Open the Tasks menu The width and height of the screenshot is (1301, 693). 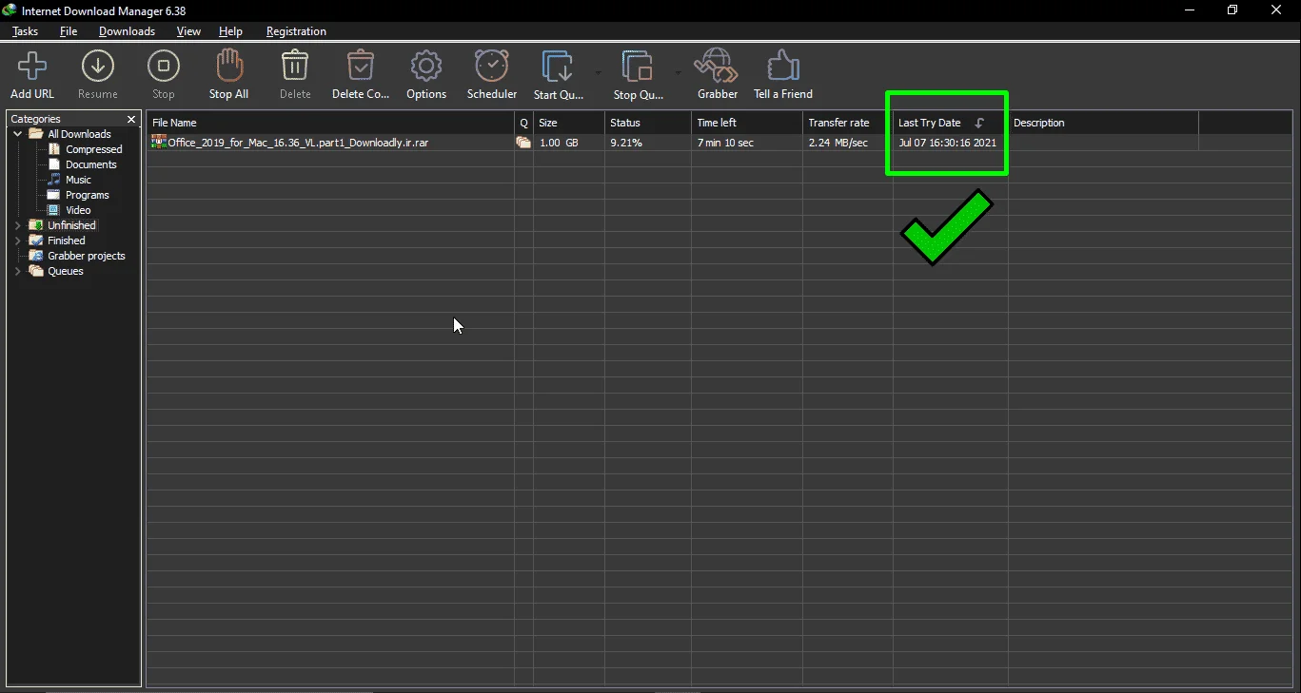26,31
